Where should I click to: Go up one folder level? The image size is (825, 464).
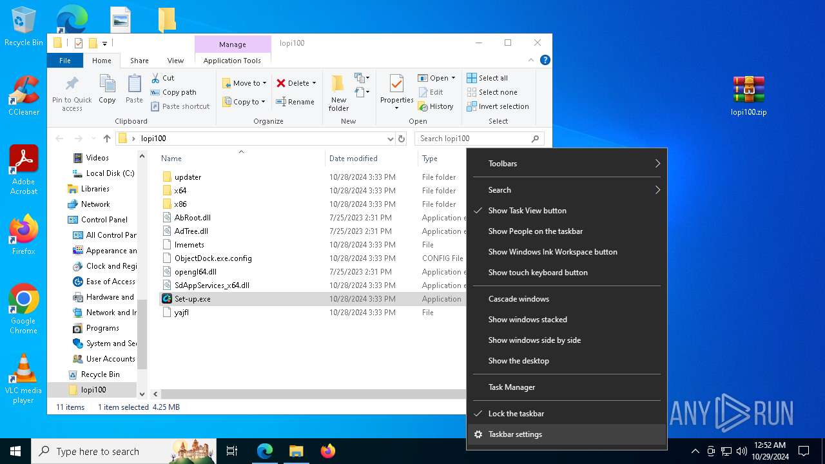tap(107, 139)
